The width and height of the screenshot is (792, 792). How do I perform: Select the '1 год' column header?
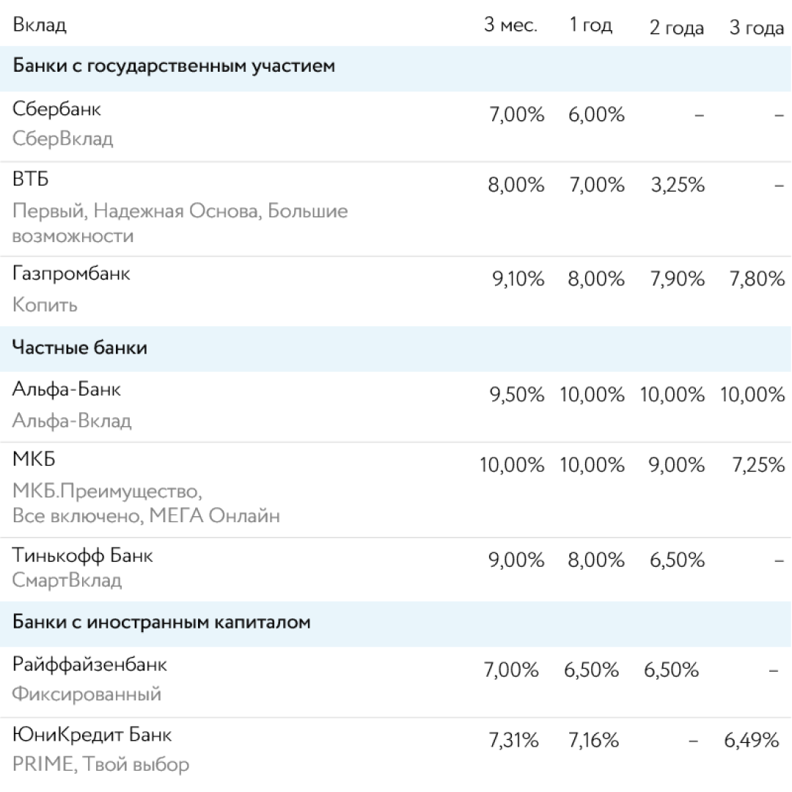click(x=590, y=26)
